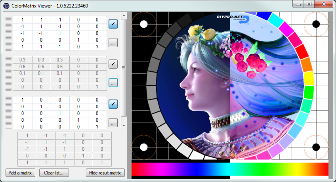
Task: Click the first 0.3 cell of the grayscale matrix
Action: [x=23, y=60]
